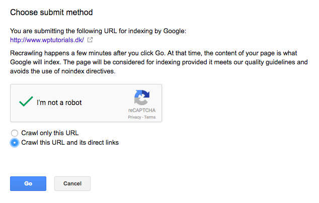Cancel the submit method dialog
This screenshot has width=319, height=203.
(x=72, y=183)
